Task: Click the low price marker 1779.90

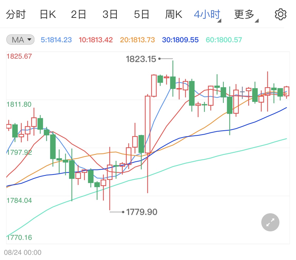Action: (x=142, y=212)
